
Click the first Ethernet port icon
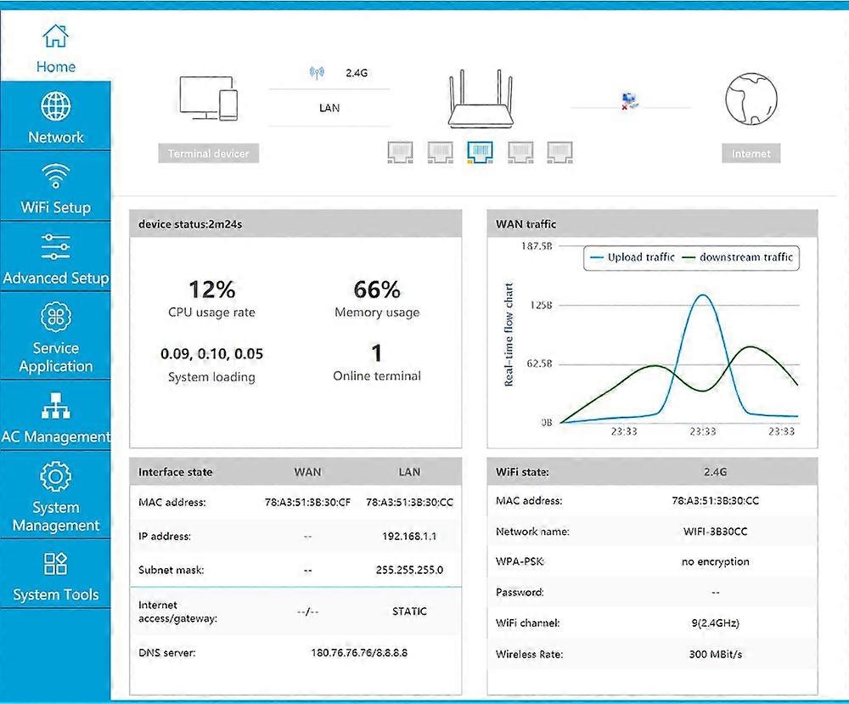click(x=401, y=152)
